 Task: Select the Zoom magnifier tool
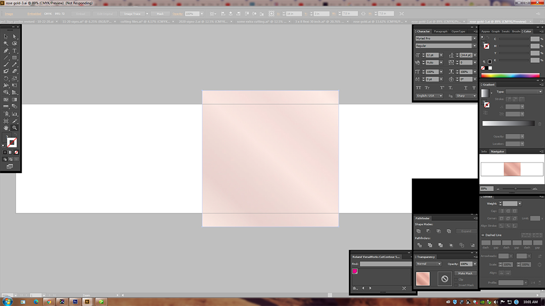(15, 128)
